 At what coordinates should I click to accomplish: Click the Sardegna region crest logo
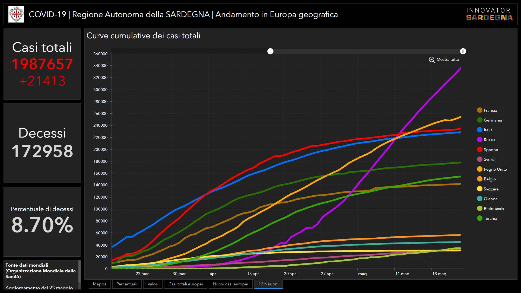pyautogui.click(x=16, y=14)
